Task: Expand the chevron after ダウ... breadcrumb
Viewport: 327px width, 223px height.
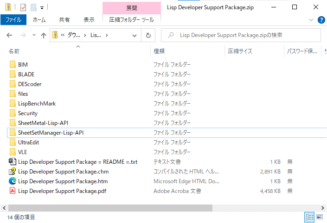Action: [x=85, y=35]
